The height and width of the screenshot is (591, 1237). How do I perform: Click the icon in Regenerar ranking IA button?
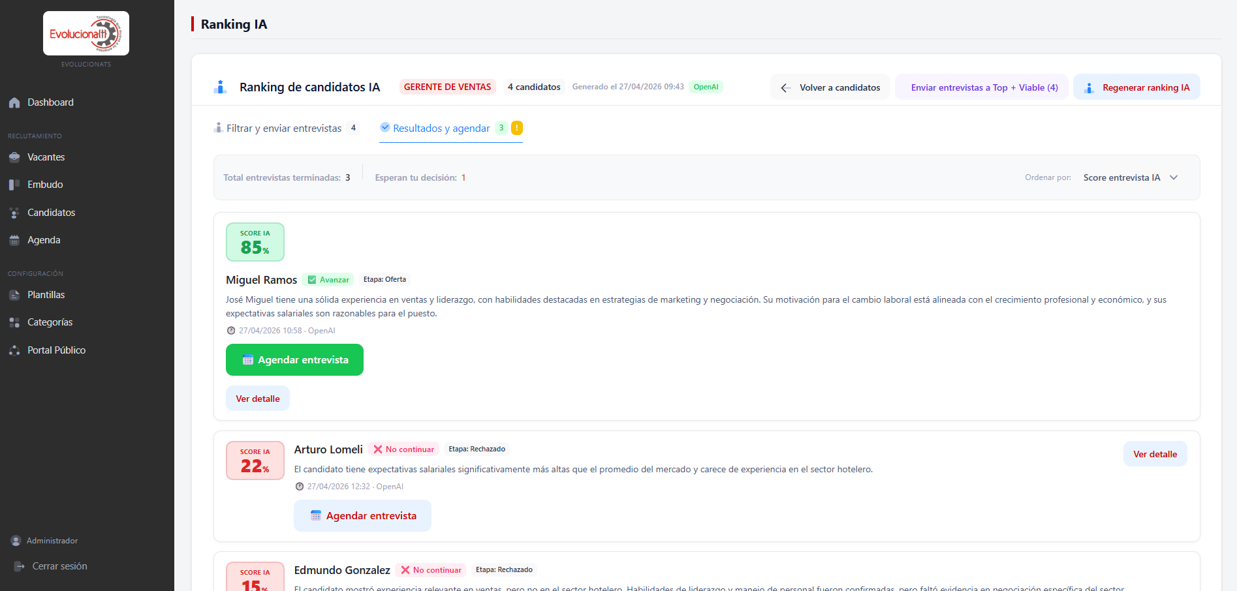click(1089, 87)
